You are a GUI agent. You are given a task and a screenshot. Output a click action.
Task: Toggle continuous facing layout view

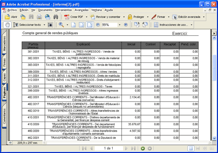point(205,149)
